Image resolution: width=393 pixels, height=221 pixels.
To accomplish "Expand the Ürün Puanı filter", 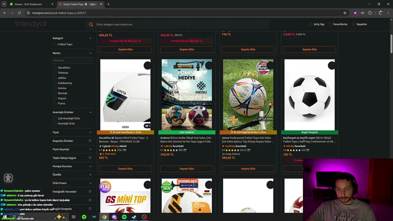I will tap(90, 183).
